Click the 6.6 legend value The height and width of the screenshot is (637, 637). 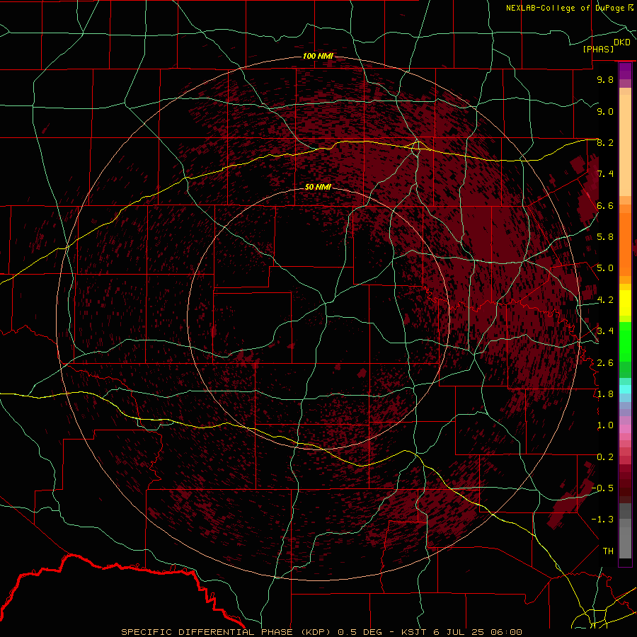pos(605,205)
